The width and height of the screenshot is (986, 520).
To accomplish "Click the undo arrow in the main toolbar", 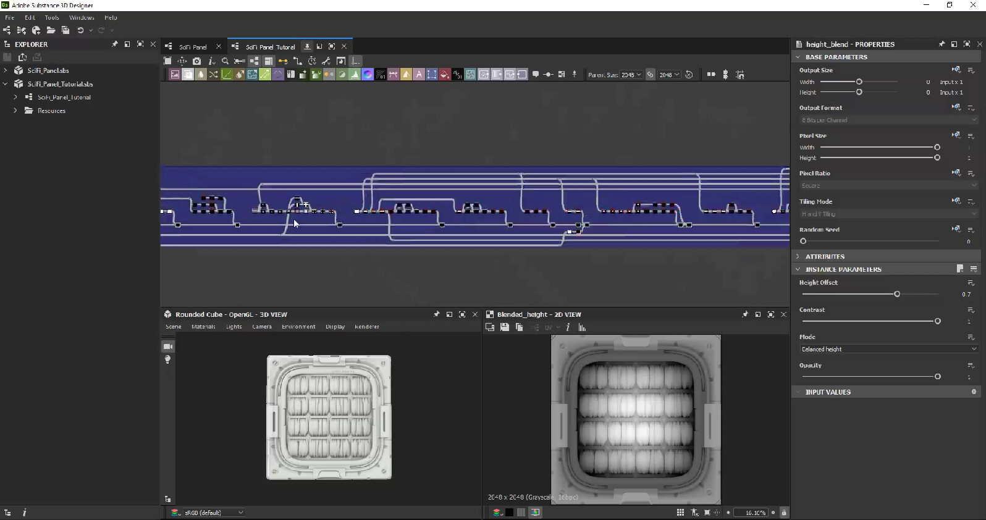I will (x=80, y=30).
